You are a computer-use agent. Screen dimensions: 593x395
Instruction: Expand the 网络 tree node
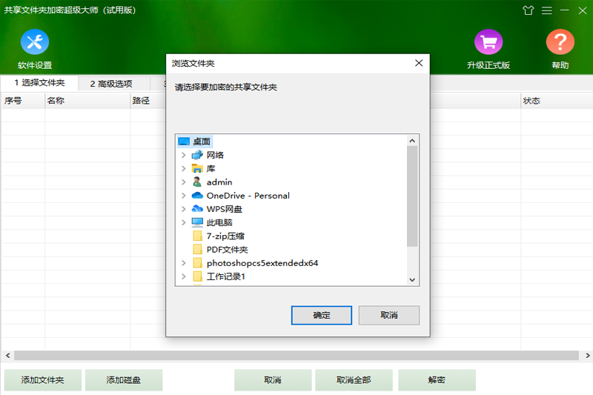click(183, 155)
